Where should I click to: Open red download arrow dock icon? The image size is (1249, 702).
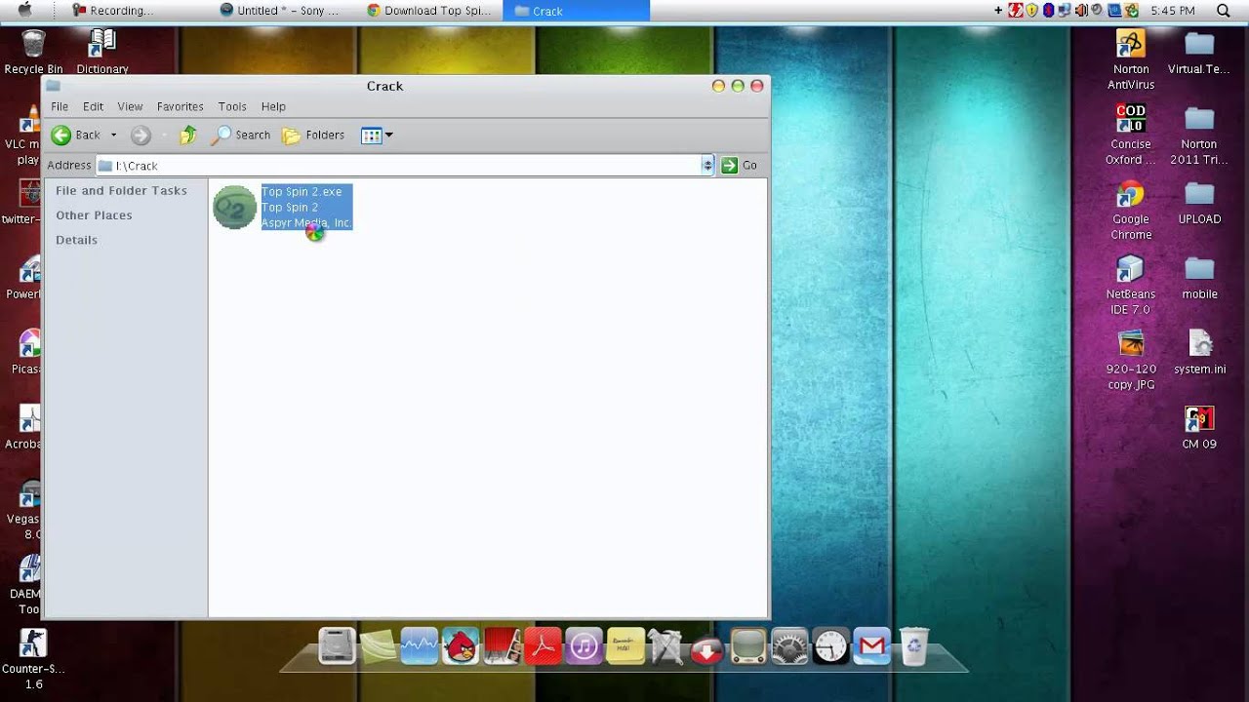(x=706, y=650)
